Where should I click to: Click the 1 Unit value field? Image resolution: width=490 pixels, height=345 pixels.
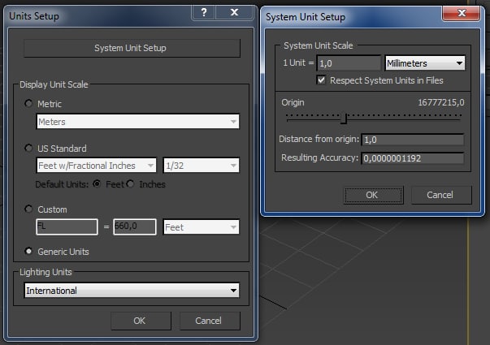pos(349,63)
